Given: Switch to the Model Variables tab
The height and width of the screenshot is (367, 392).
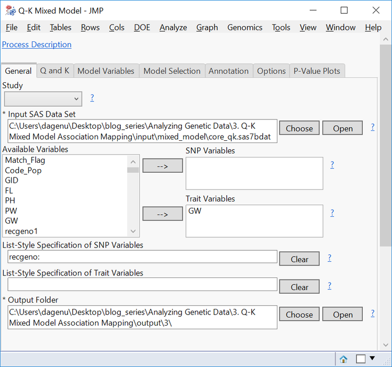Looking at the screenshot, I should coord(106,71).
